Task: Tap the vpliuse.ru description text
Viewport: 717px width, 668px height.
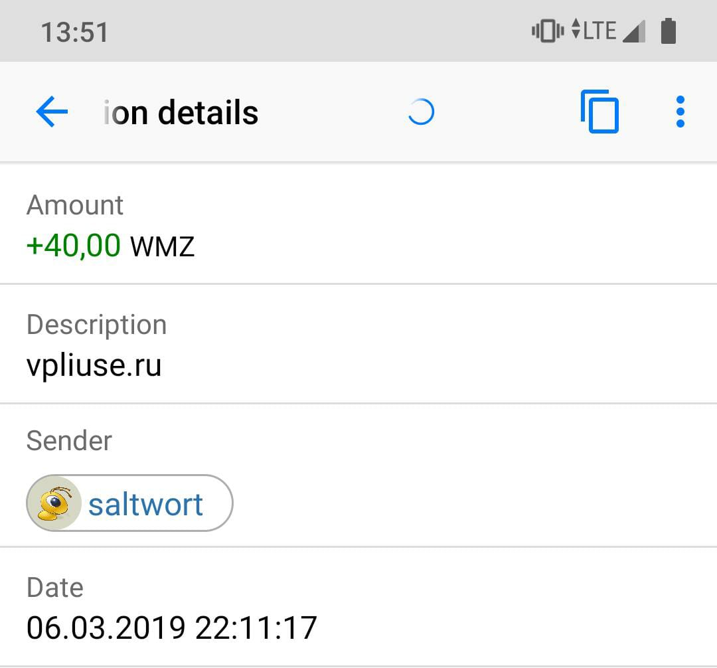Action: (94, 365)
